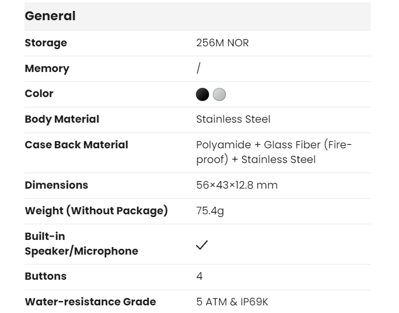
Task: Click the Case Back Material label
Action: [77, 145]
